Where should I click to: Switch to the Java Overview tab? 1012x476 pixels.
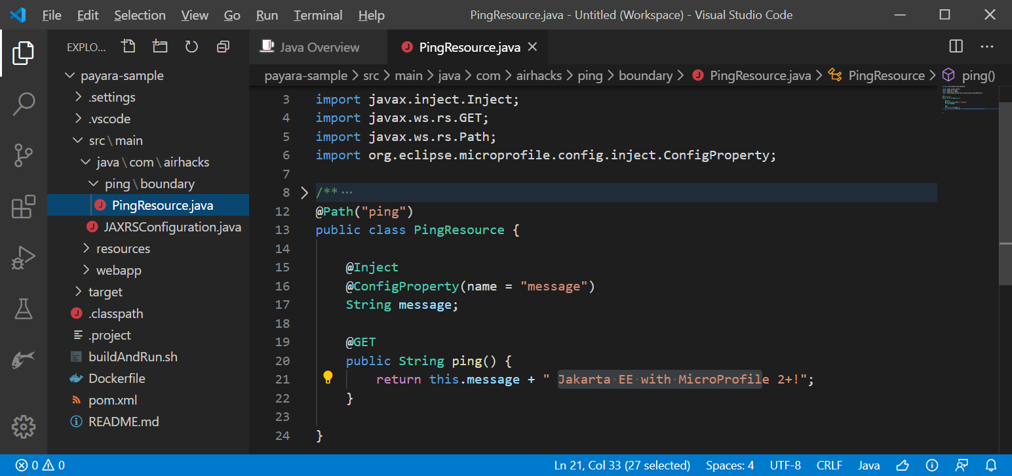319,47
